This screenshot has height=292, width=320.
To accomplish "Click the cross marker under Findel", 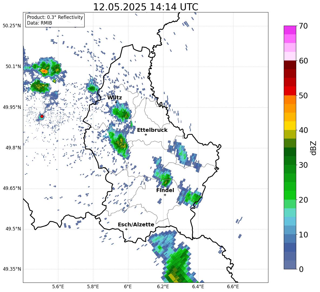I will [x=165, y=195].
